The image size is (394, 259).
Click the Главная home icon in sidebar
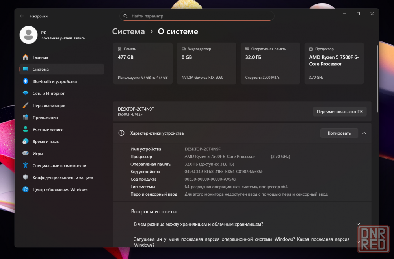coord(26,57)
